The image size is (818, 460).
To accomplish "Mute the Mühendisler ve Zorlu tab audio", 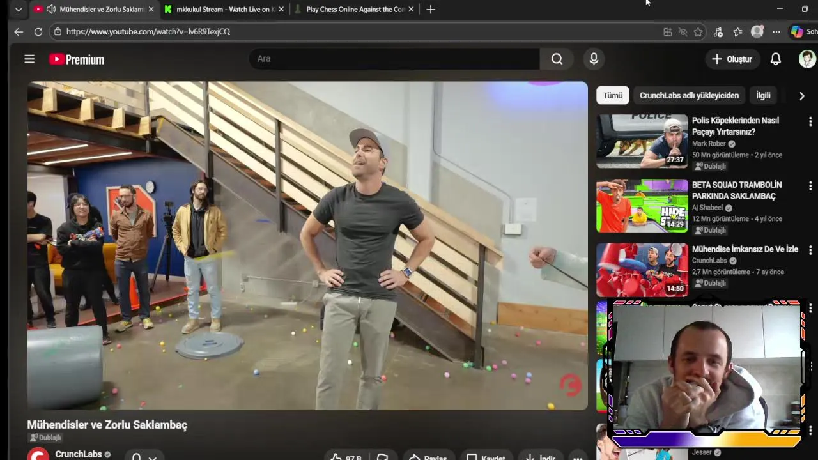I will pyautogui.click(x=50, y=10).
